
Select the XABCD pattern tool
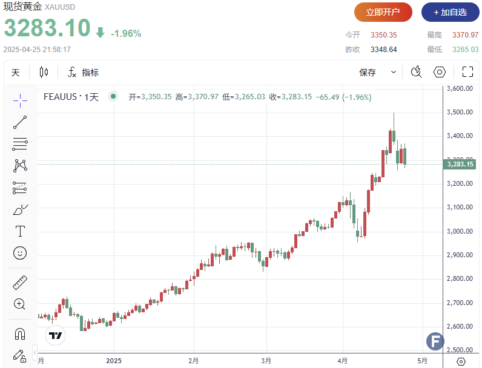20,165
